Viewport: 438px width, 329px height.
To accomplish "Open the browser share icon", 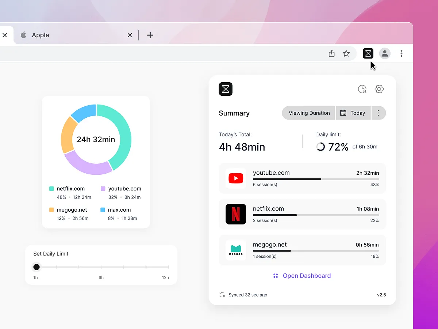I will coord(331,53).
